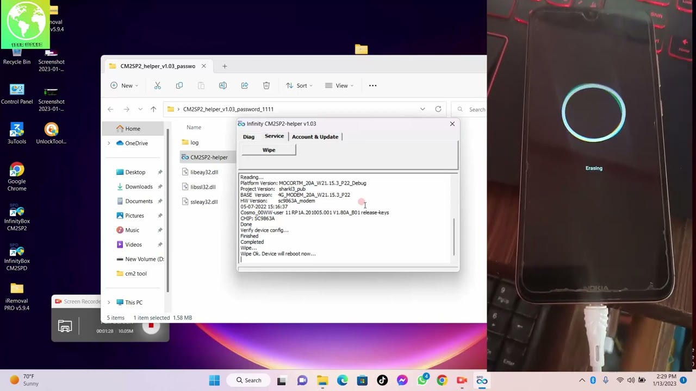Viewport: 696px width, 391px height.
Task: Open Documents in navigation pane
Action: coord(139,201)
